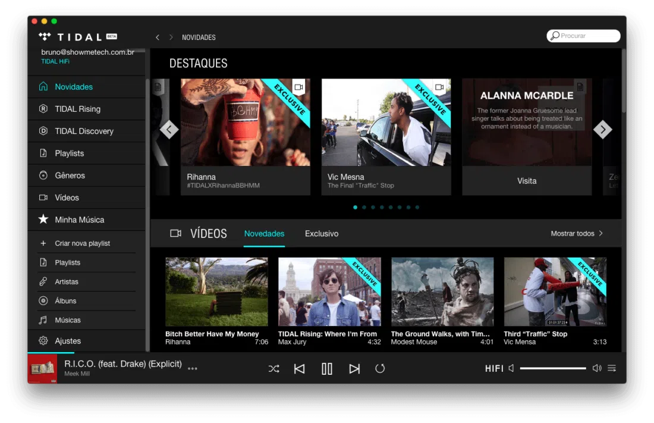654x423 pixels.
Task: Pause the current track
Action: 327,369
